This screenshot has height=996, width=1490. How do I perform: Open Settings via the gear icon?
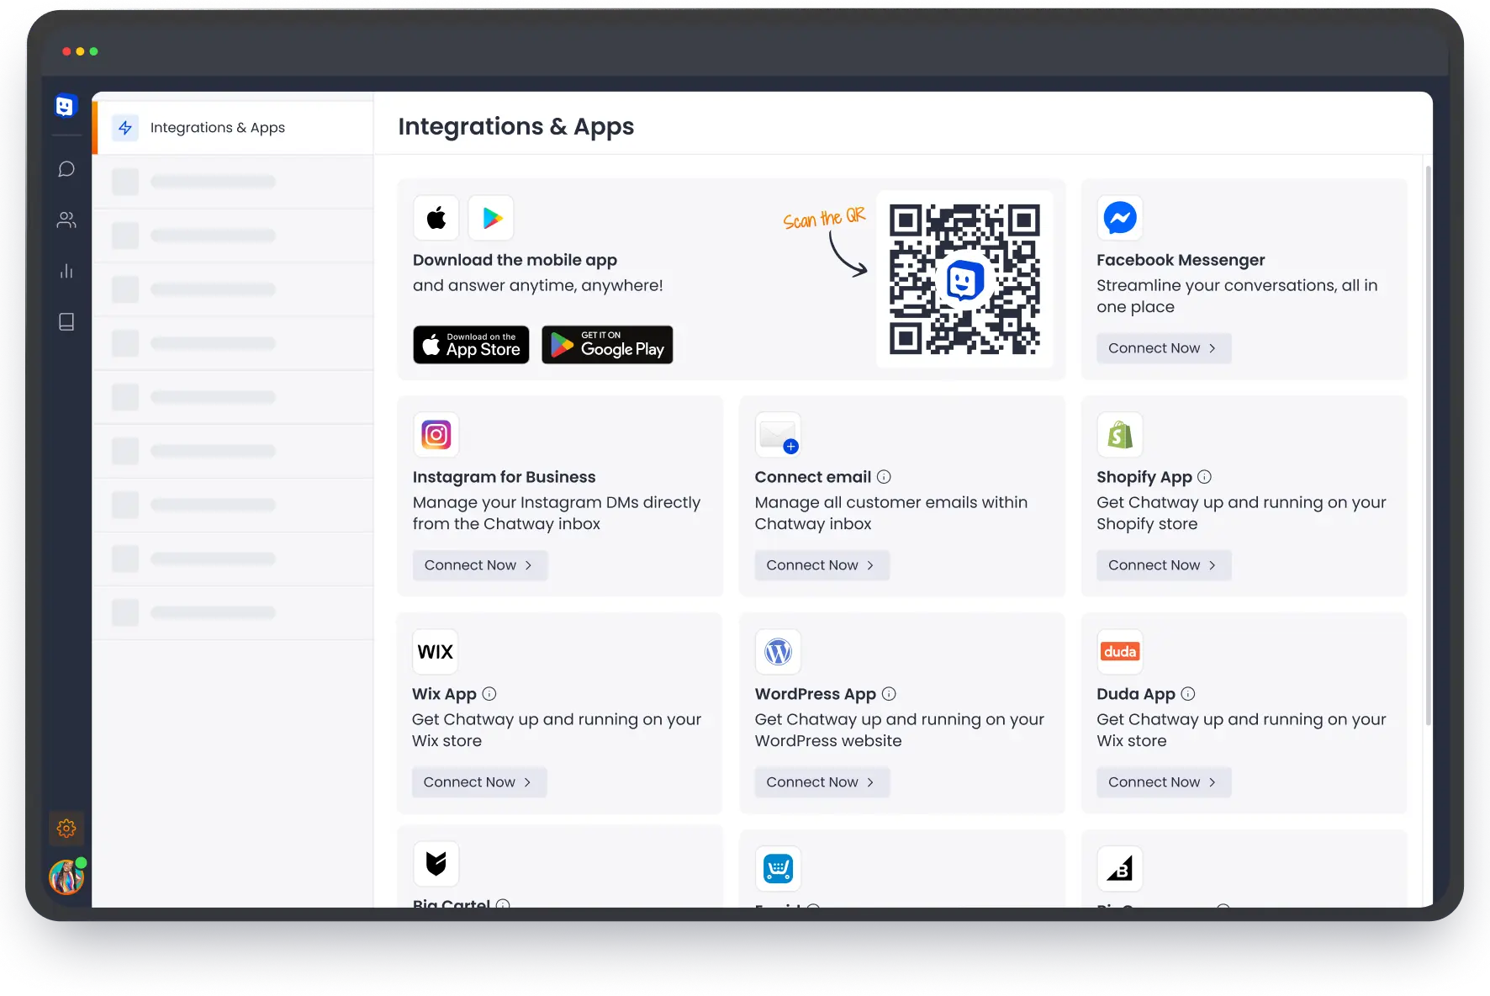[x=66, y=828]
